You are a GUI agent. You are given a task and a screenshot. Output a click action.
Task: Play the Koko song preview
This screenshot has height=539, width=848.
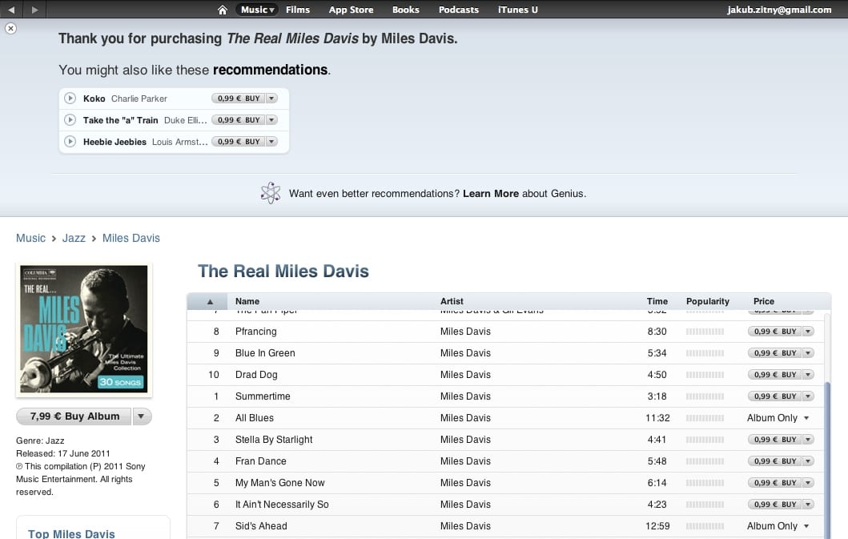[x=70, y=99]
